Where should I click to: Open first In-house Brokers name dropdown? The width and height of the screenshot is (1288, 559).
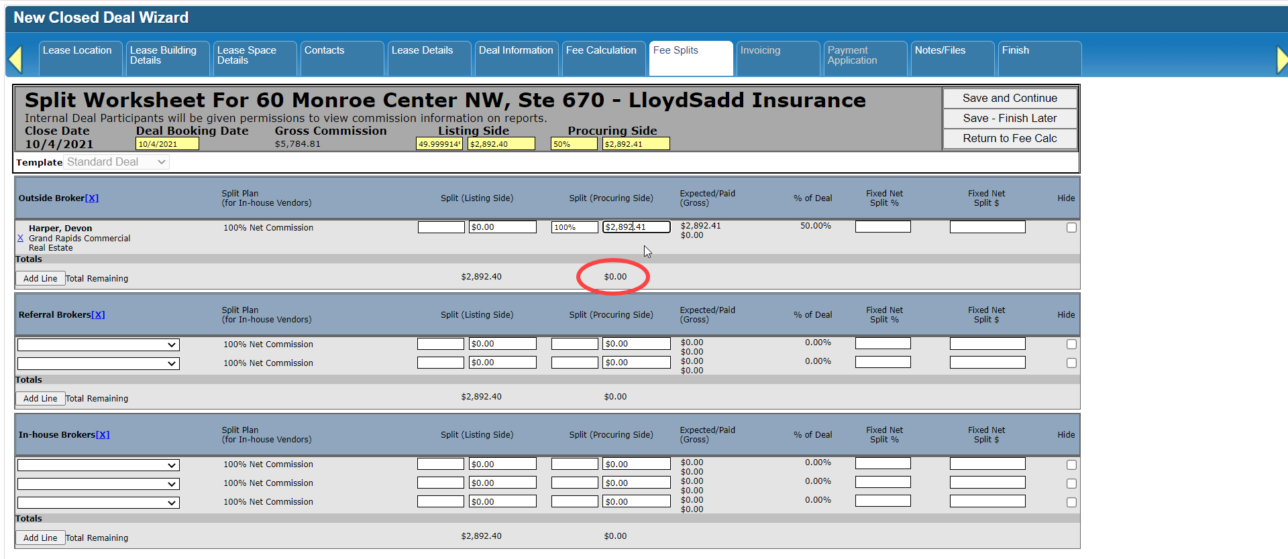(99, 464)
